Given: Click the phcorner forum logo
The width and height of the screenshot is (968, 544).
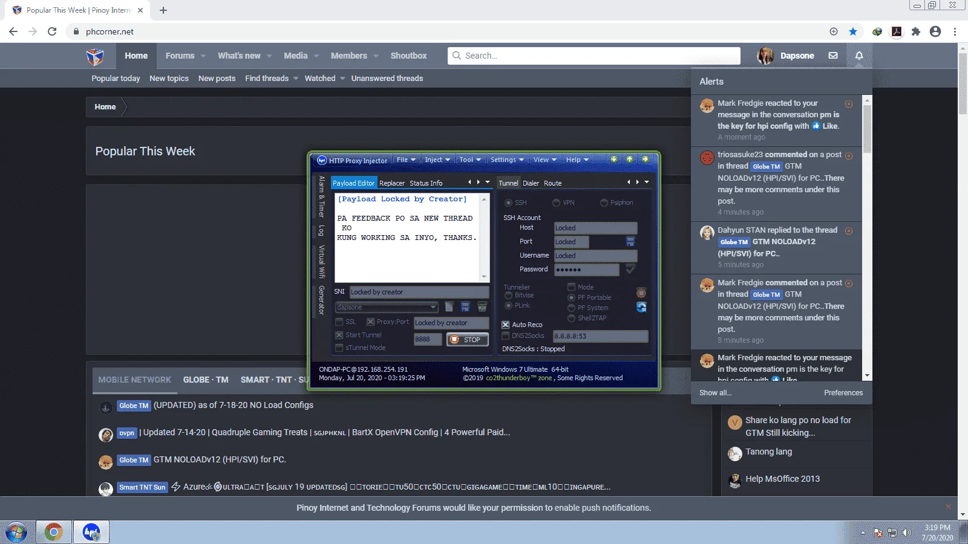Looking at the screenshot, I should click(x=95, y=56).
